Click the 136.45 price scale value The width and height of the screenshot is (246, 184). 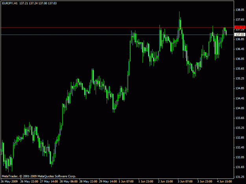pos(240,49)
